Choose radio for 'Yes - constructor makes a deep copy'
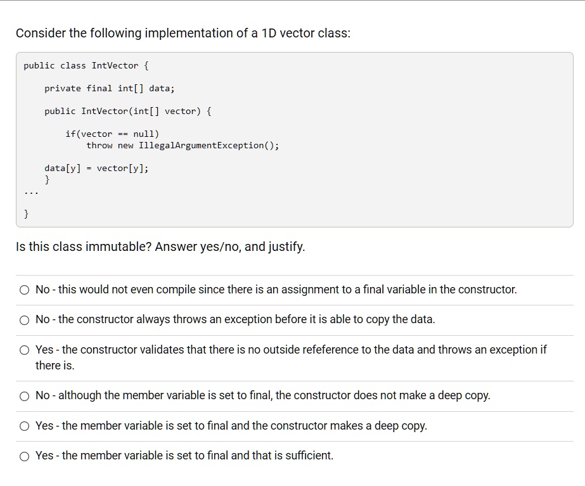Screen dimensions: 585x486 point(24,426)
